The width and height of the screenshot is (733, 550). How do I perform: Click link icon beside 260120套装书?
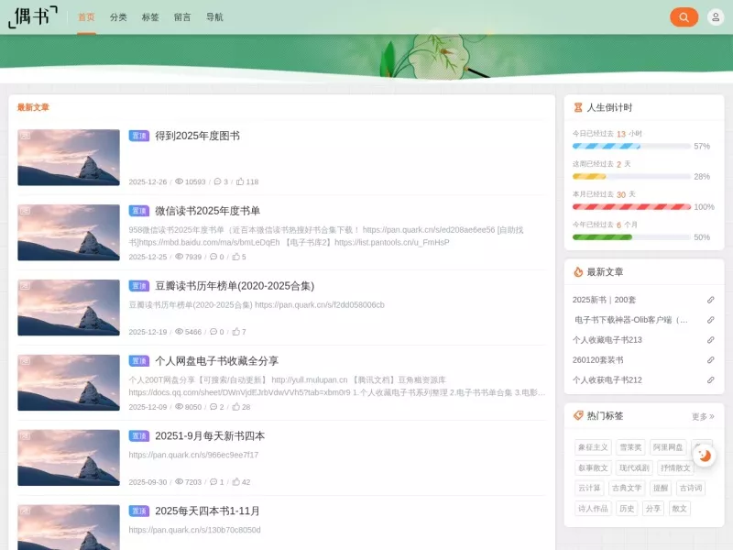coord(711,360)
